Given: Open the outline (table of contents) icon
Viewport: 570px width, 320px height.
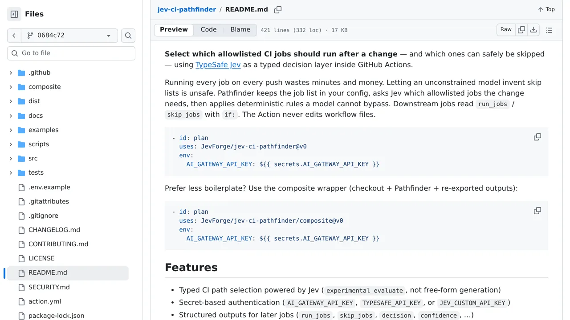Looking at the screenshot, I should pos(549,30).
